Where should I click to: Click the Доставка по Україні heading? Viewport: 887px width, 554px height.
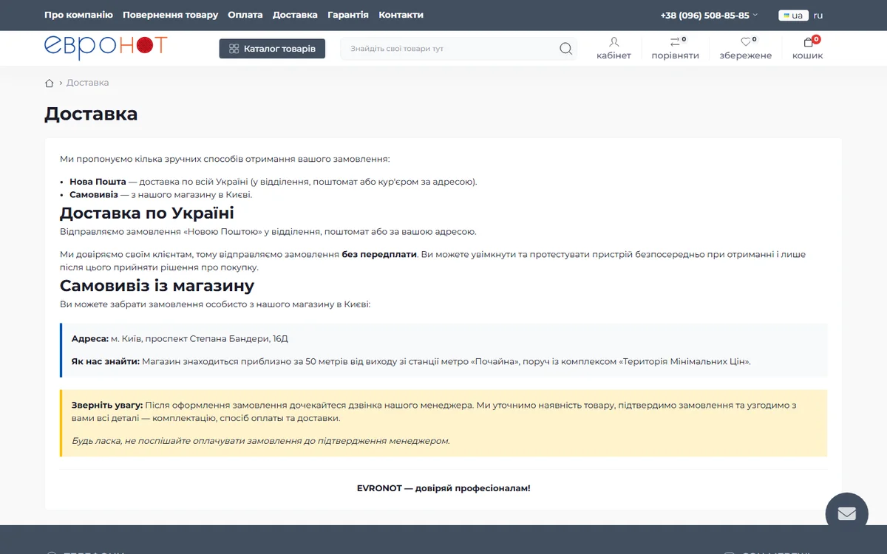pyautogui.click(x=147, y=213)
